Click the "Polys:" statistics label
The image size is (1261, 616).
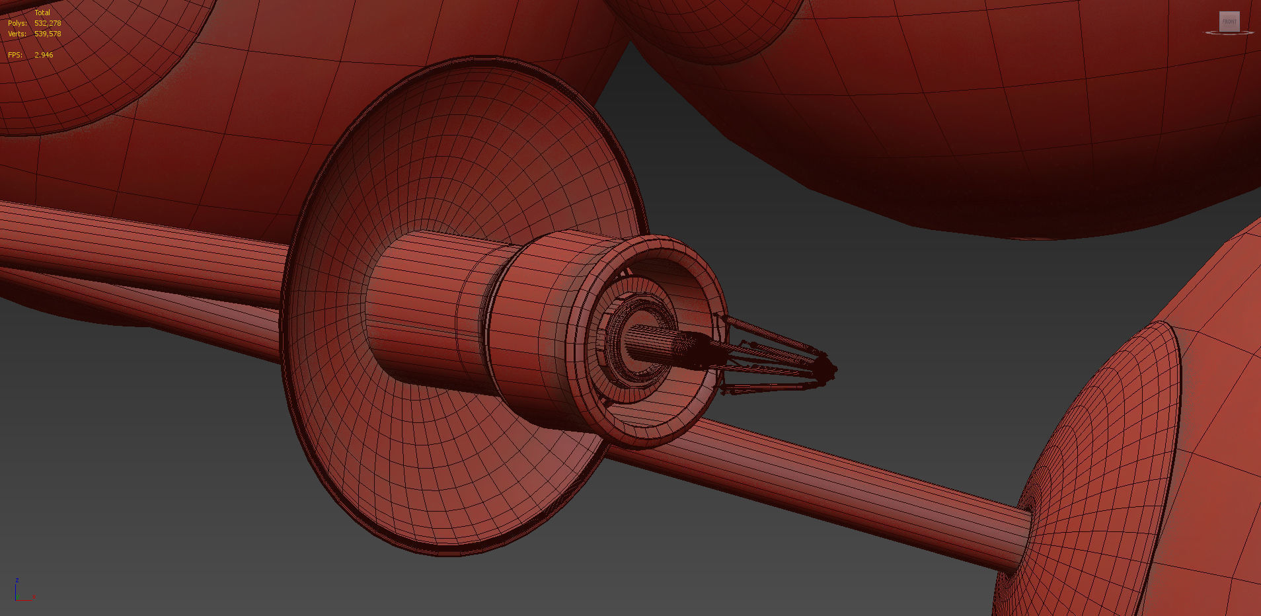17,23
